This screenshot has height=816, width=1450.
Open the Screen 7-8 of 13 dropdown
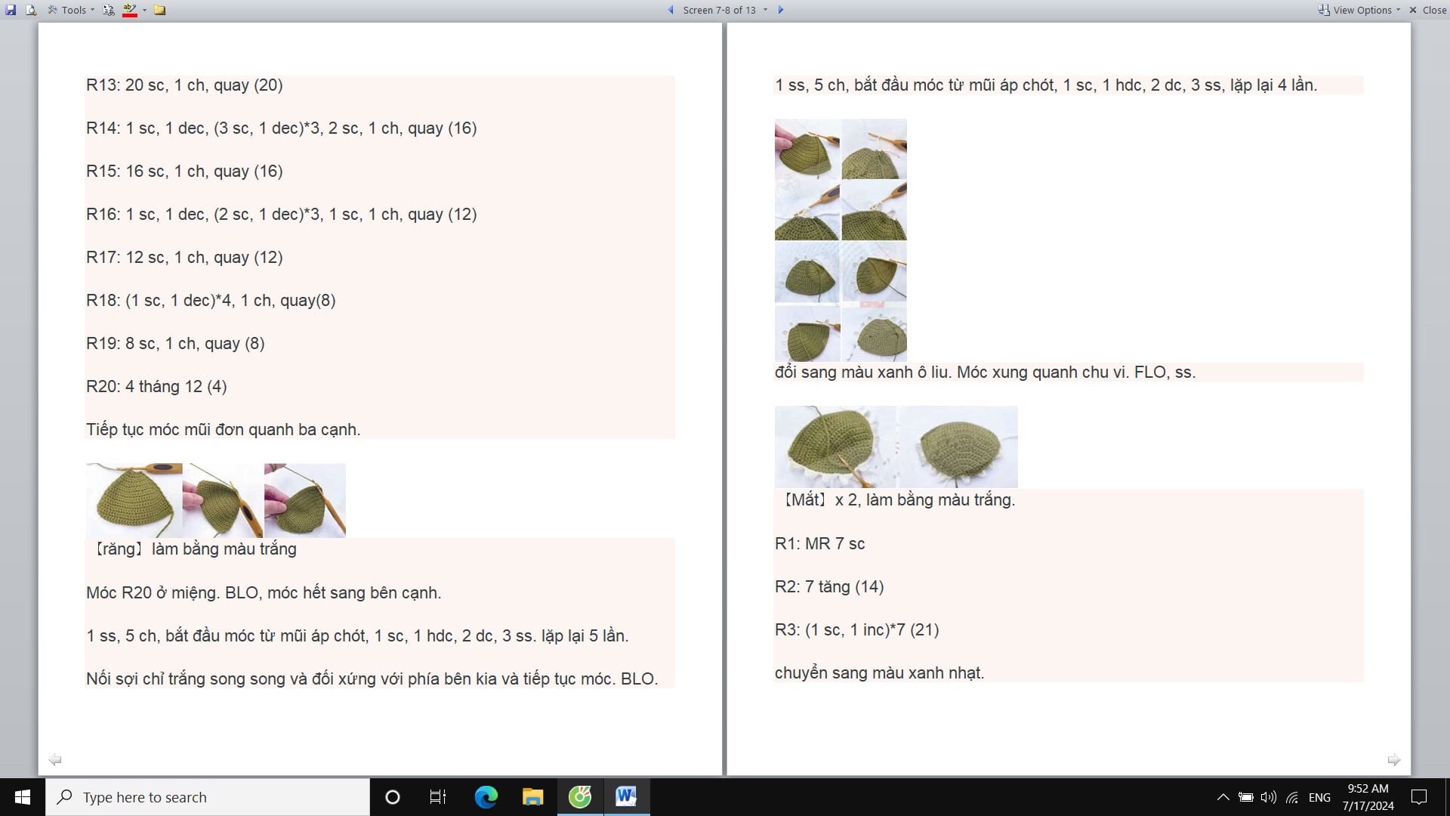[724, 10]
